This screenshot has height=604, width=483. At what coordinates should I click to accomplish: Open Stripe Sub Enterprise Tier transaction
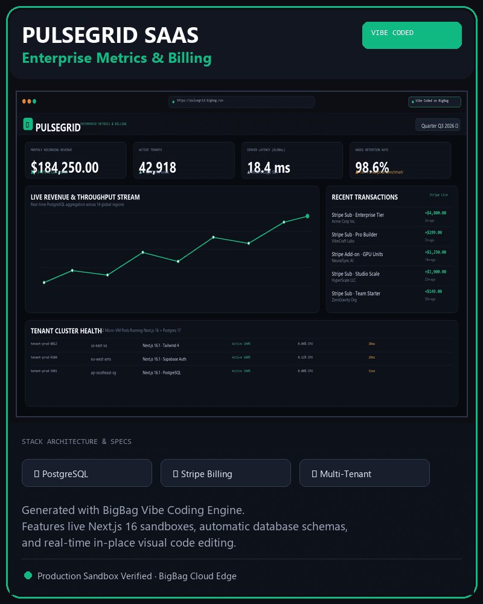[x=392, y=217]
